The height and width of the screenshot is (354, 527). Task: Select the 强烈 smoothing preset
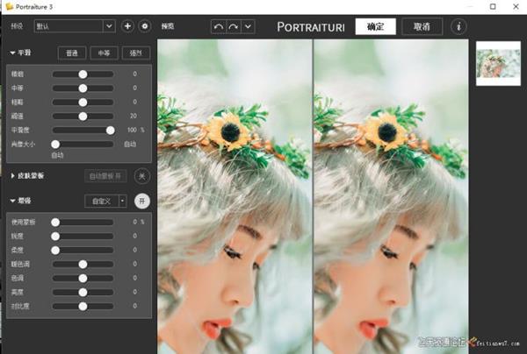click(136, 53)
